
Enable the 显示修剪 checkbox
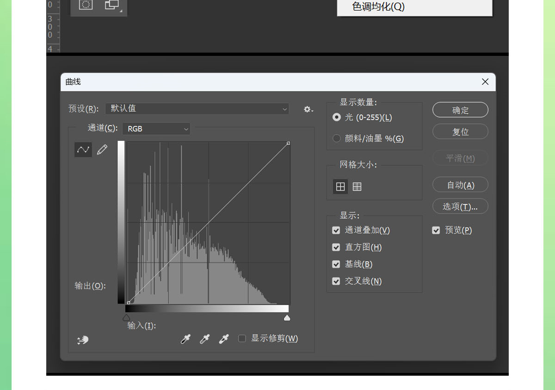click(x=242, y=339)
